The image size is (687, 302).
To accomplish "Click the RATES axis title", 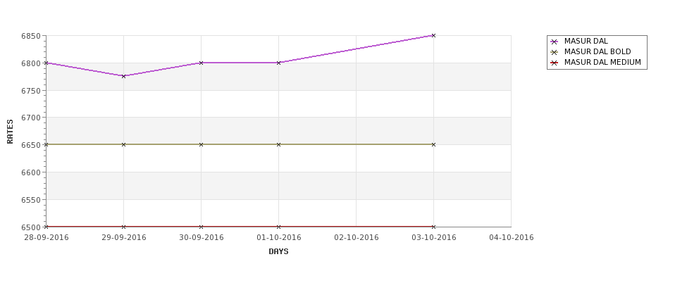I will pos(10,132).
